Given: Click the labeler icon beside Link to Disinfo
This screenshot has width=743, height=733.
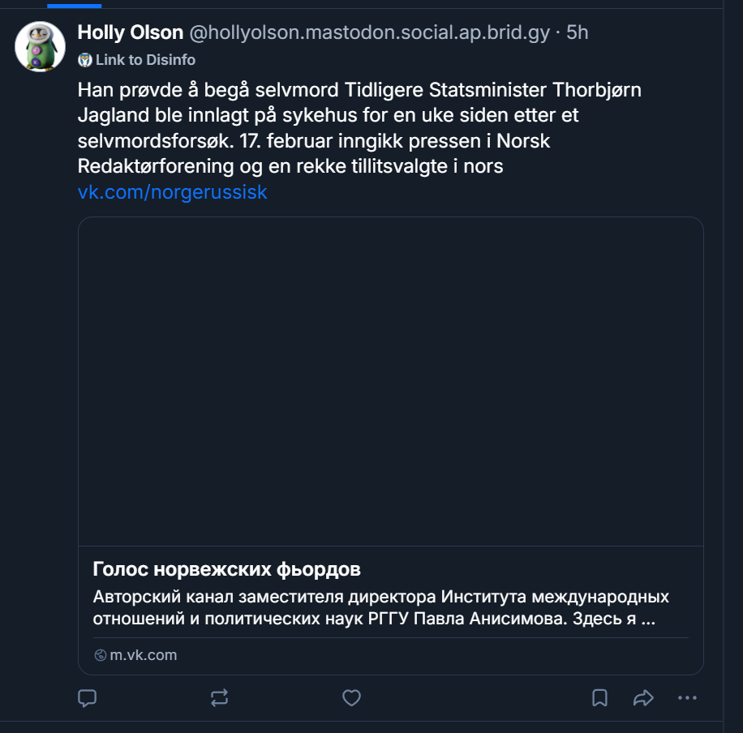Looking at the screenshot, I should coord(85,60).
